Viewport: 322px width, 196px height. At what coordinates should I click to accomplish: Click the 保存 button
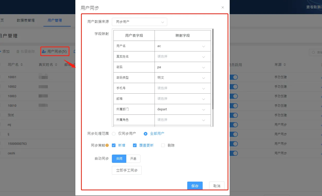[195, 186]
